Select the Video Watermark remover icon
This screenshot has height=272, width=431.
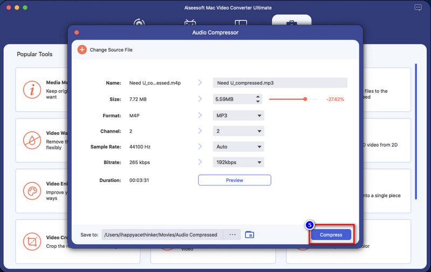[x=32, y=140]
